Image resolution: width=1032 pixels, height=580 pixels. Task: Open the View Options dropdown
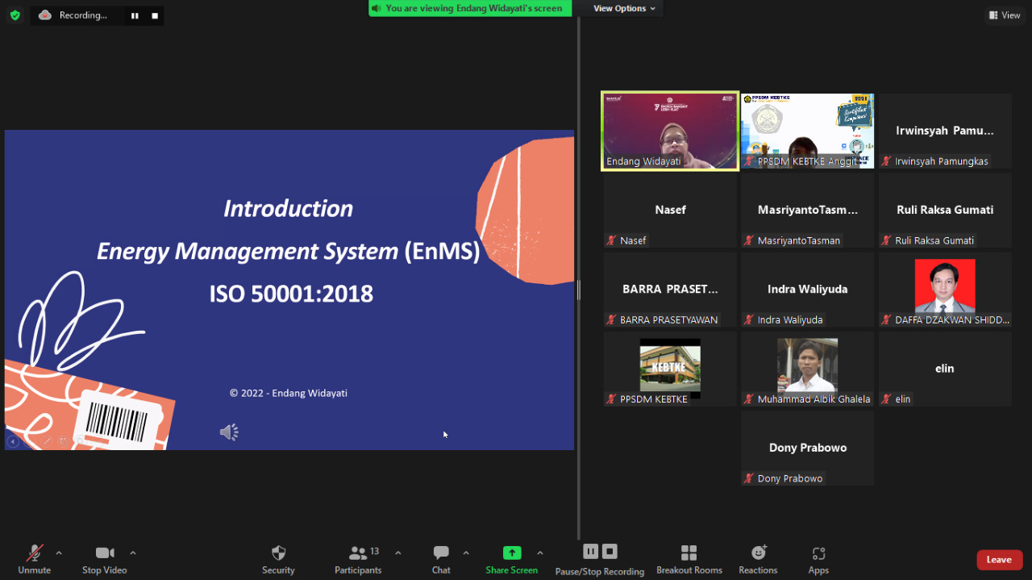point(625,8)
